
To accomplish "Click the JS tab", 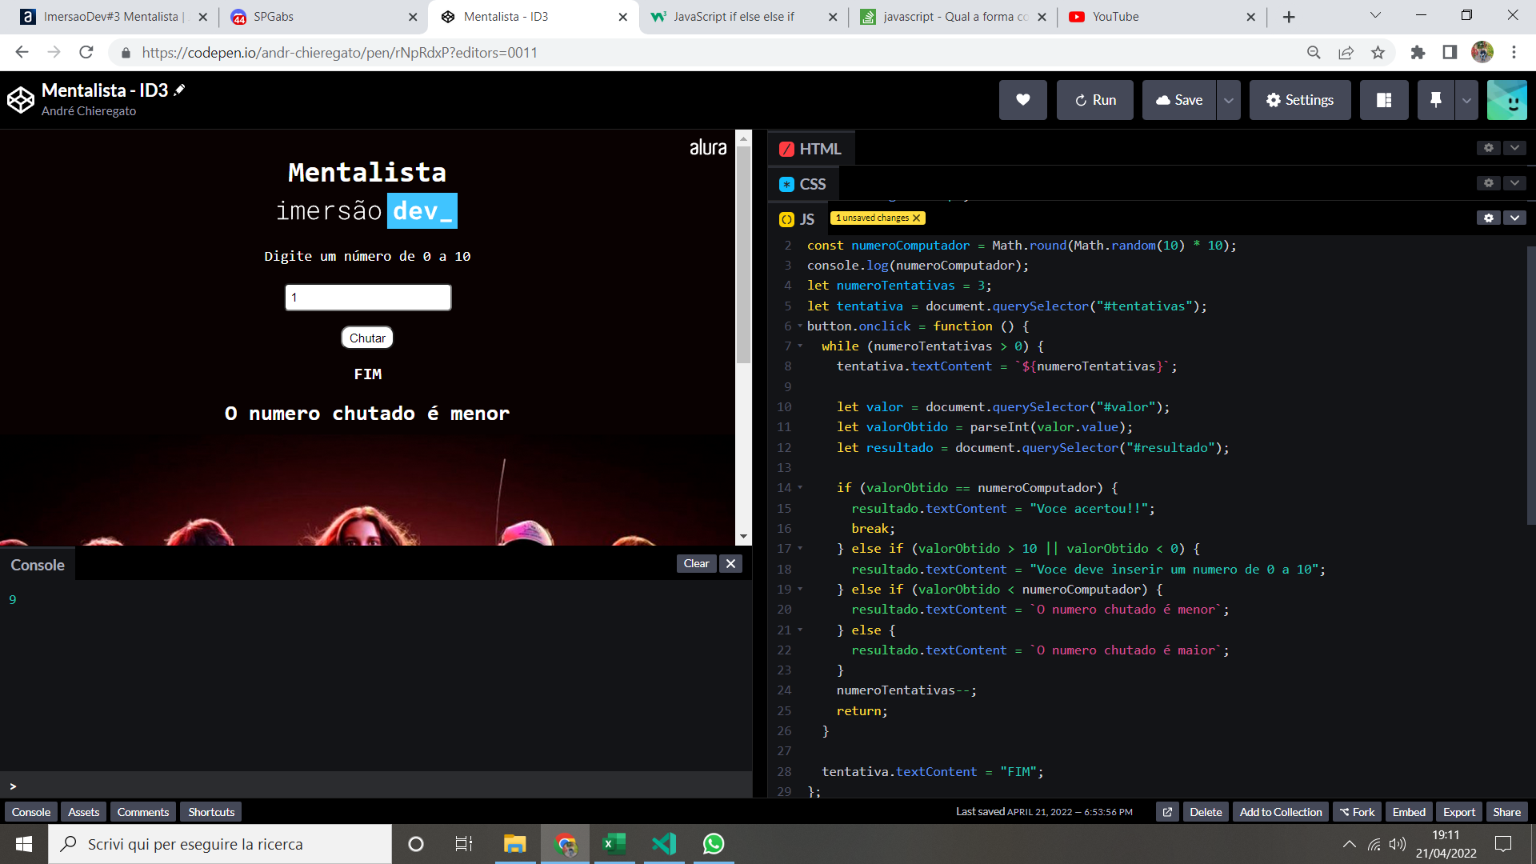I will click(798, 218).
